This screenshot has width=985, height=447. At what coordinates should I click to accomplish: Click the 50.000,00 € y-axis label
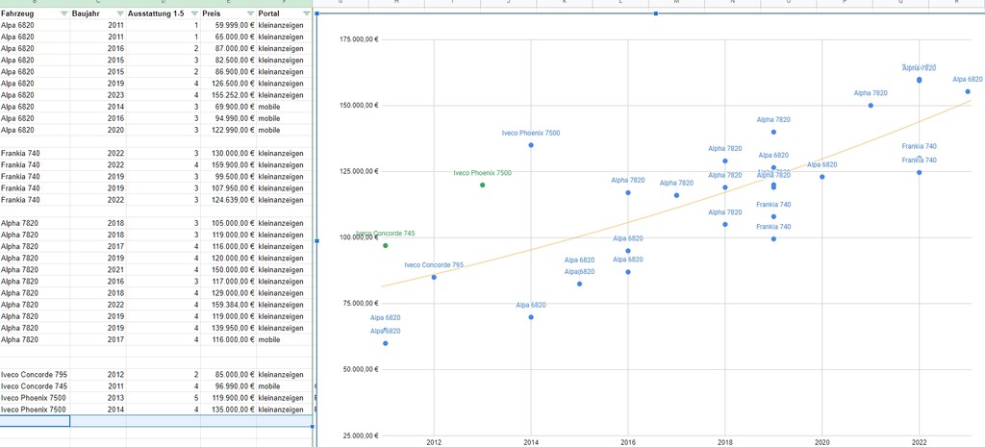[362, 369]
